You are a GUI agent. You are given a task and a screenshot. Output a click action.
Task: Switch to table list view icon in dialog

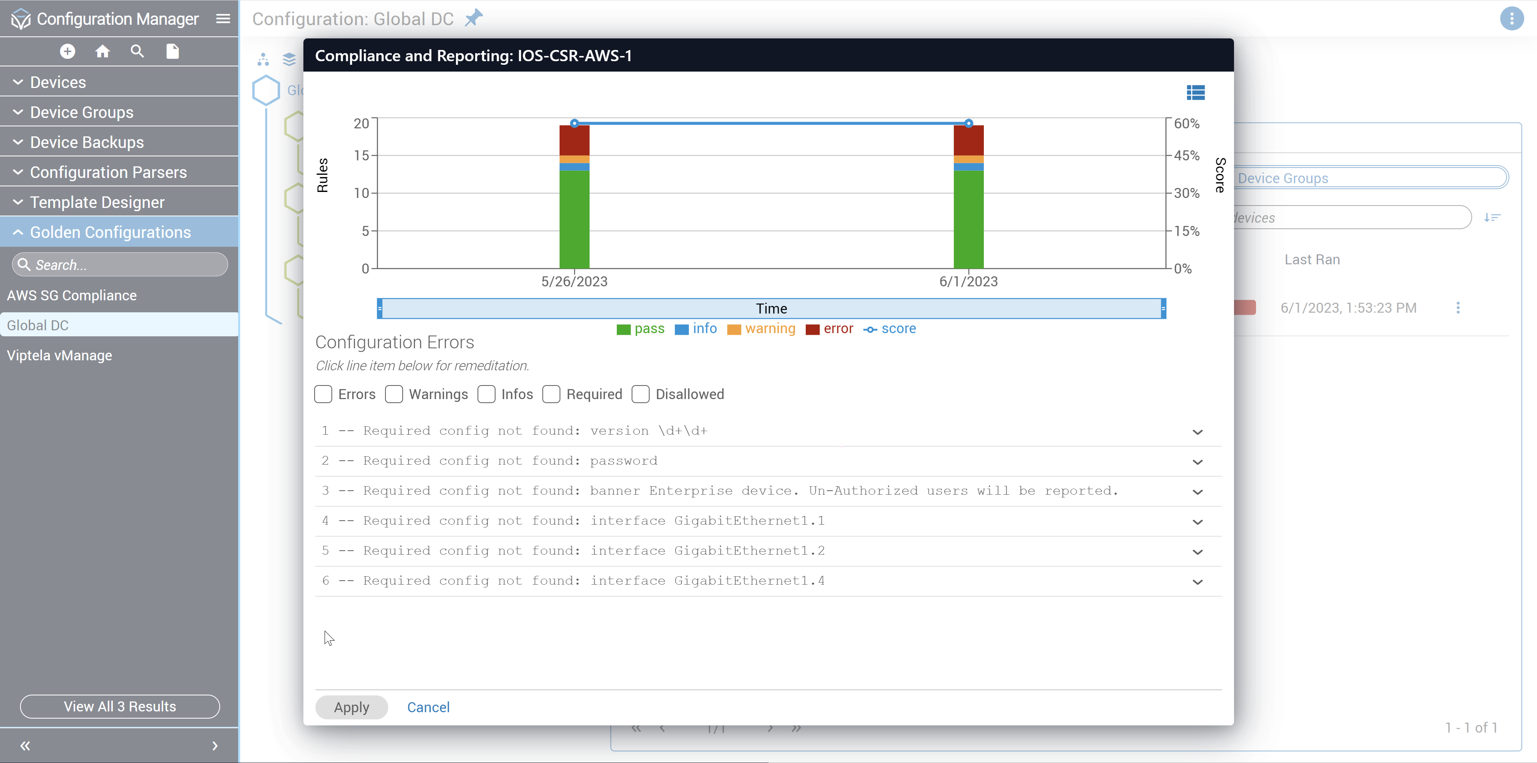[x=1195, y=92]
